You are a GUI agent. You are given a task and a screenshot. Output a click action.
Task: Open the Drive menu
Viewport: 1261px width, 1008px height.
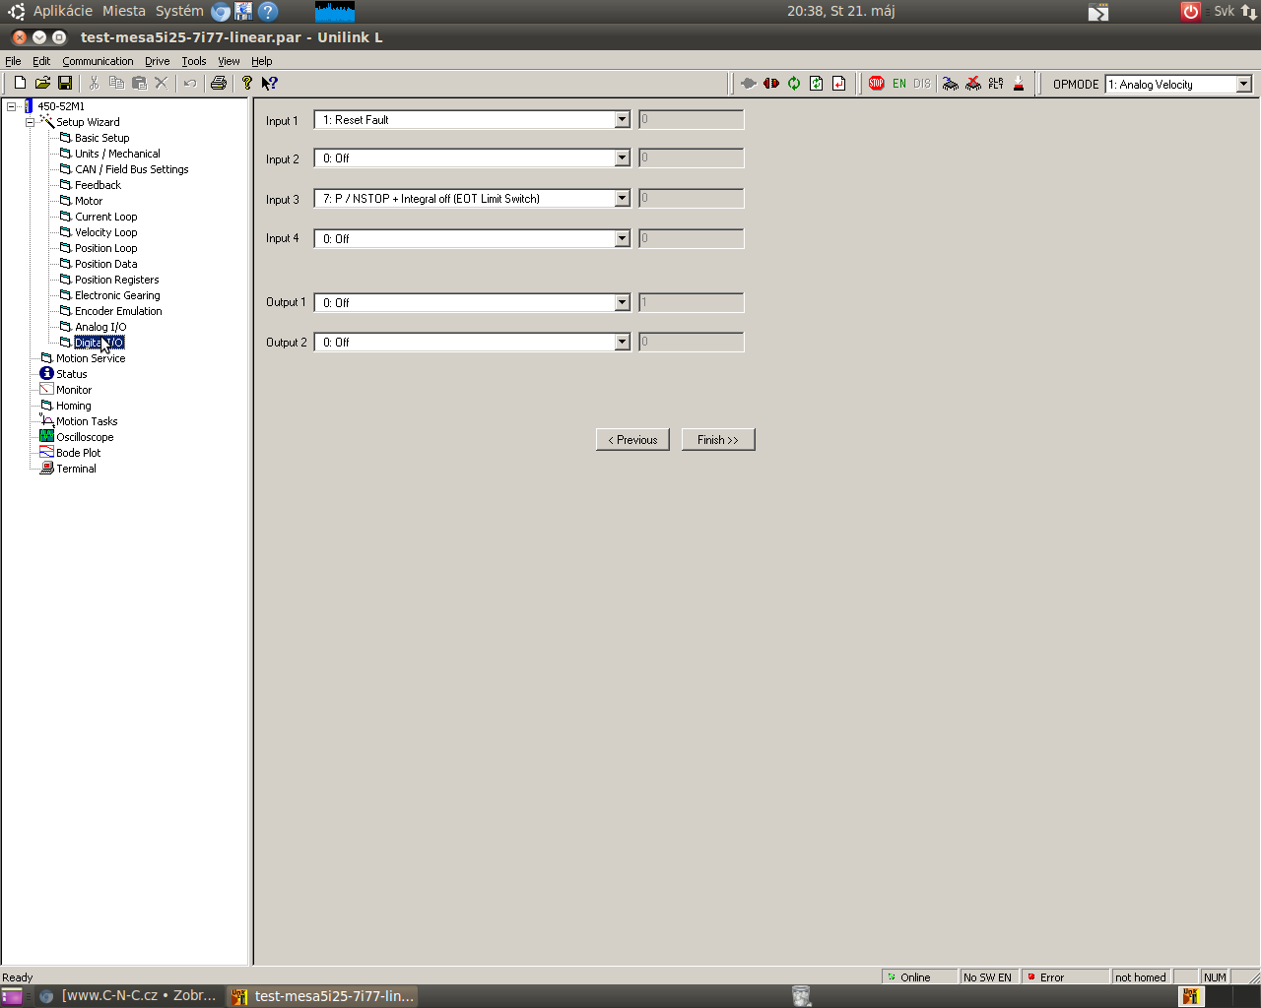158,61
